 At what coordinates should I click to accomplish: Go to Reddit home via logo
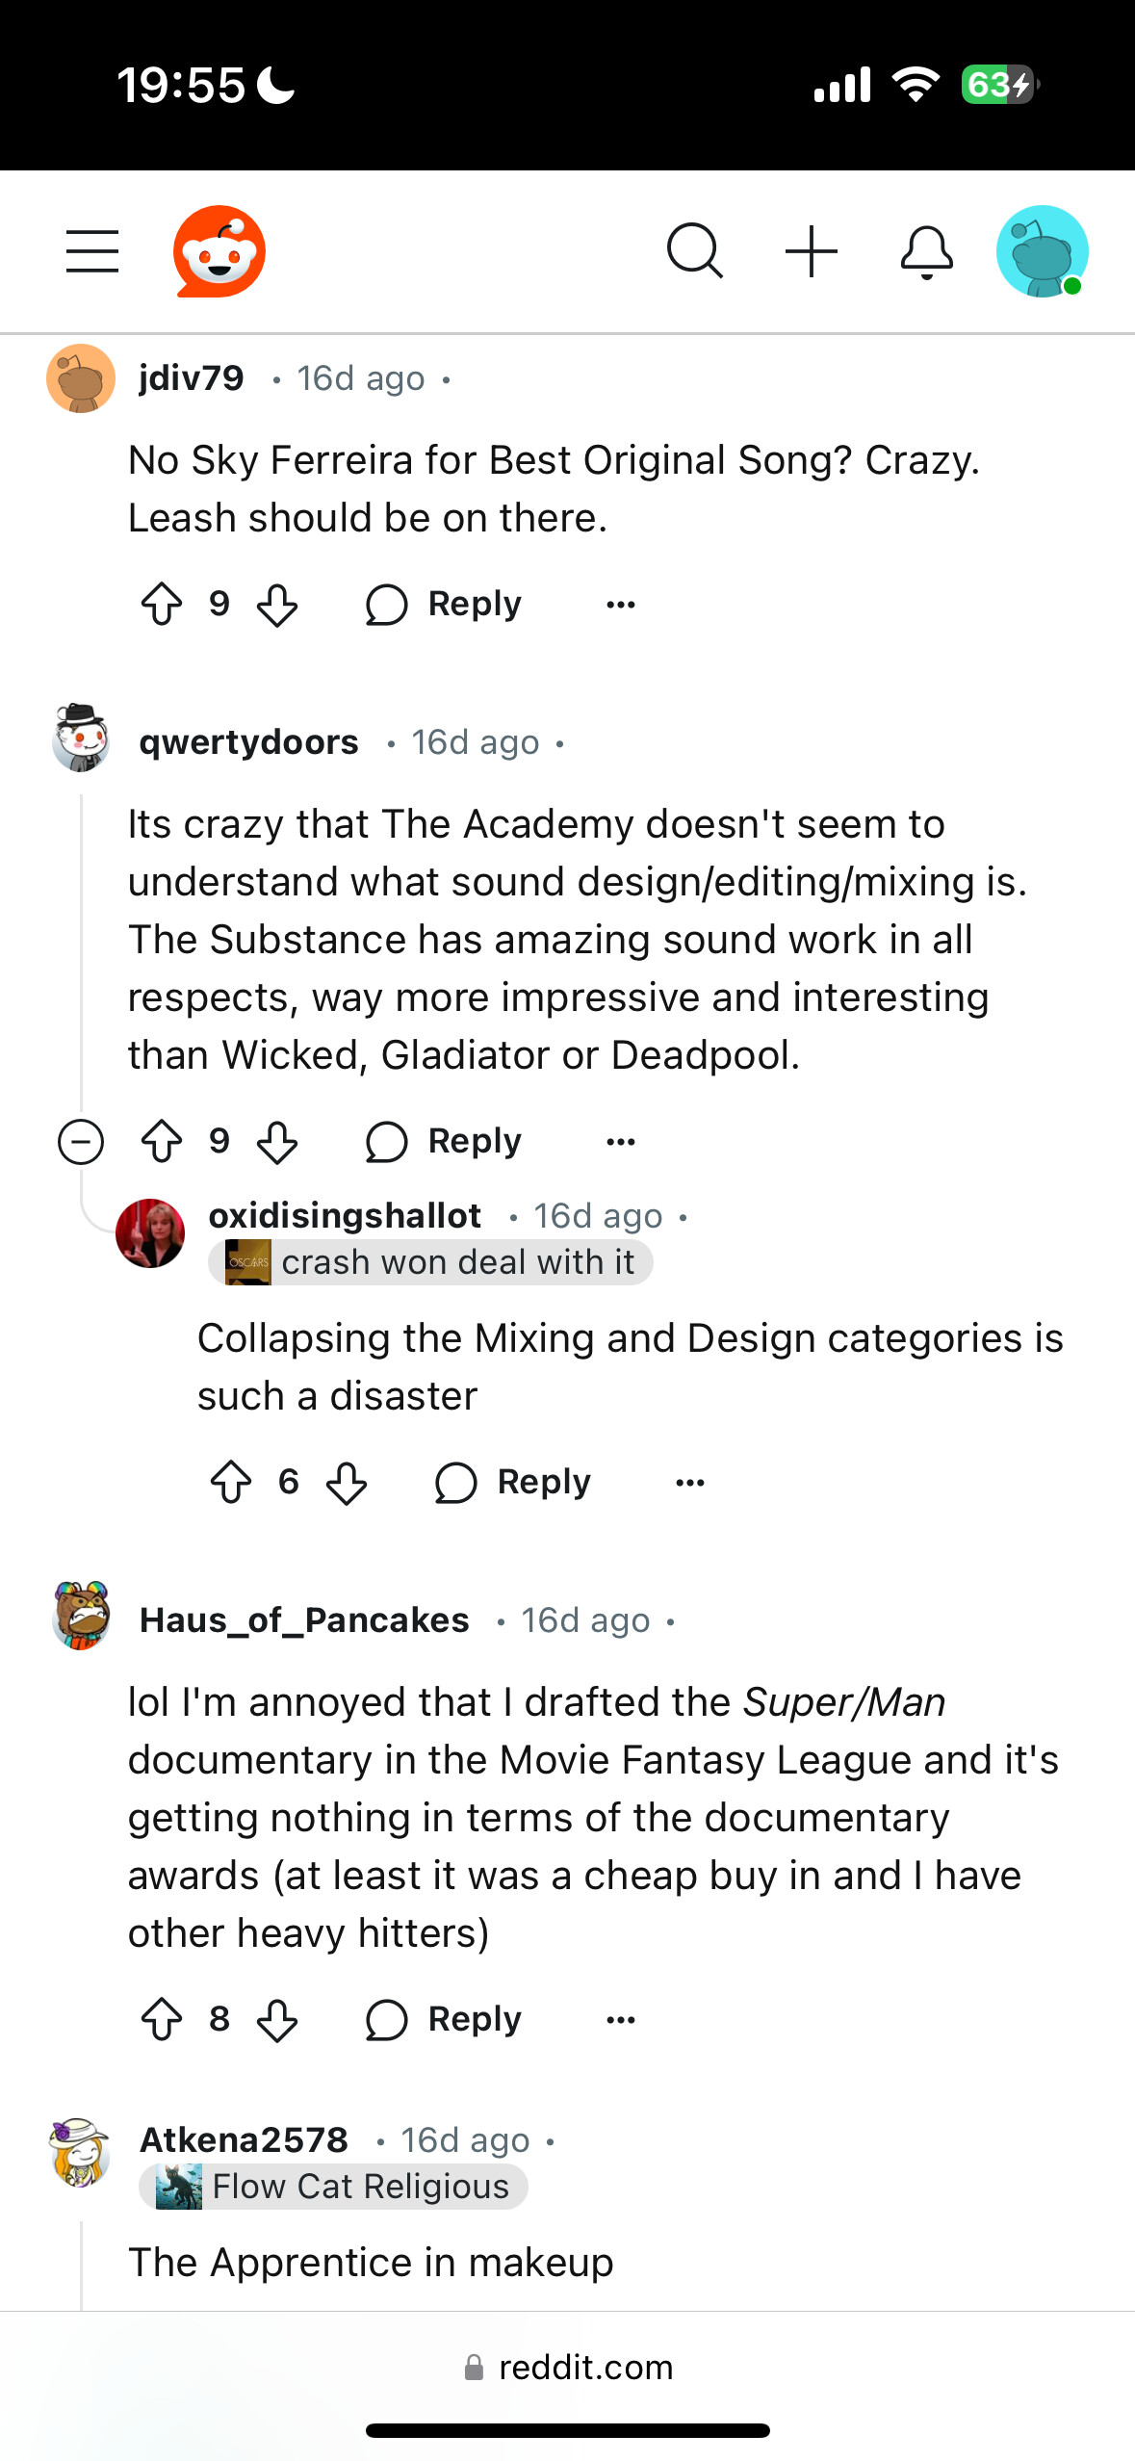[x=219, y=251]
